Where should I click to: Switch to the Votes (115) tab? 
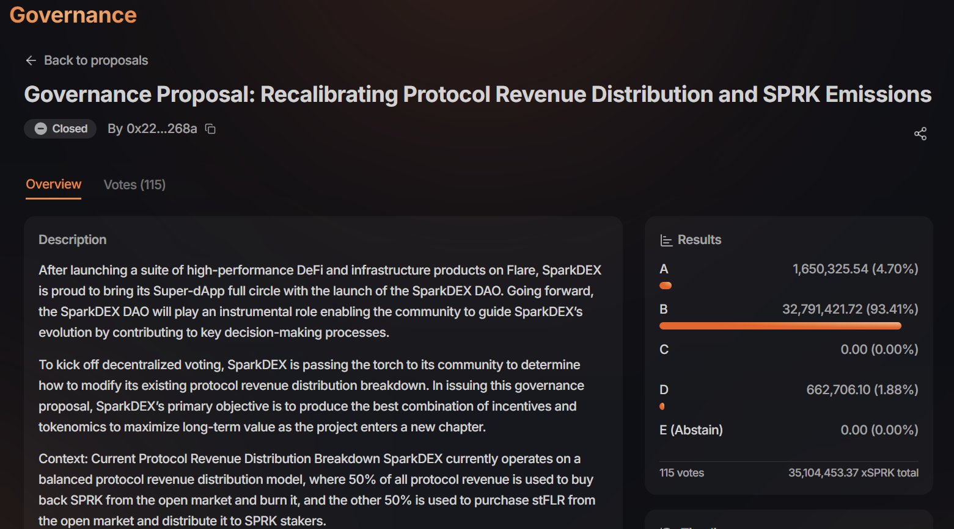click(134, 184)
